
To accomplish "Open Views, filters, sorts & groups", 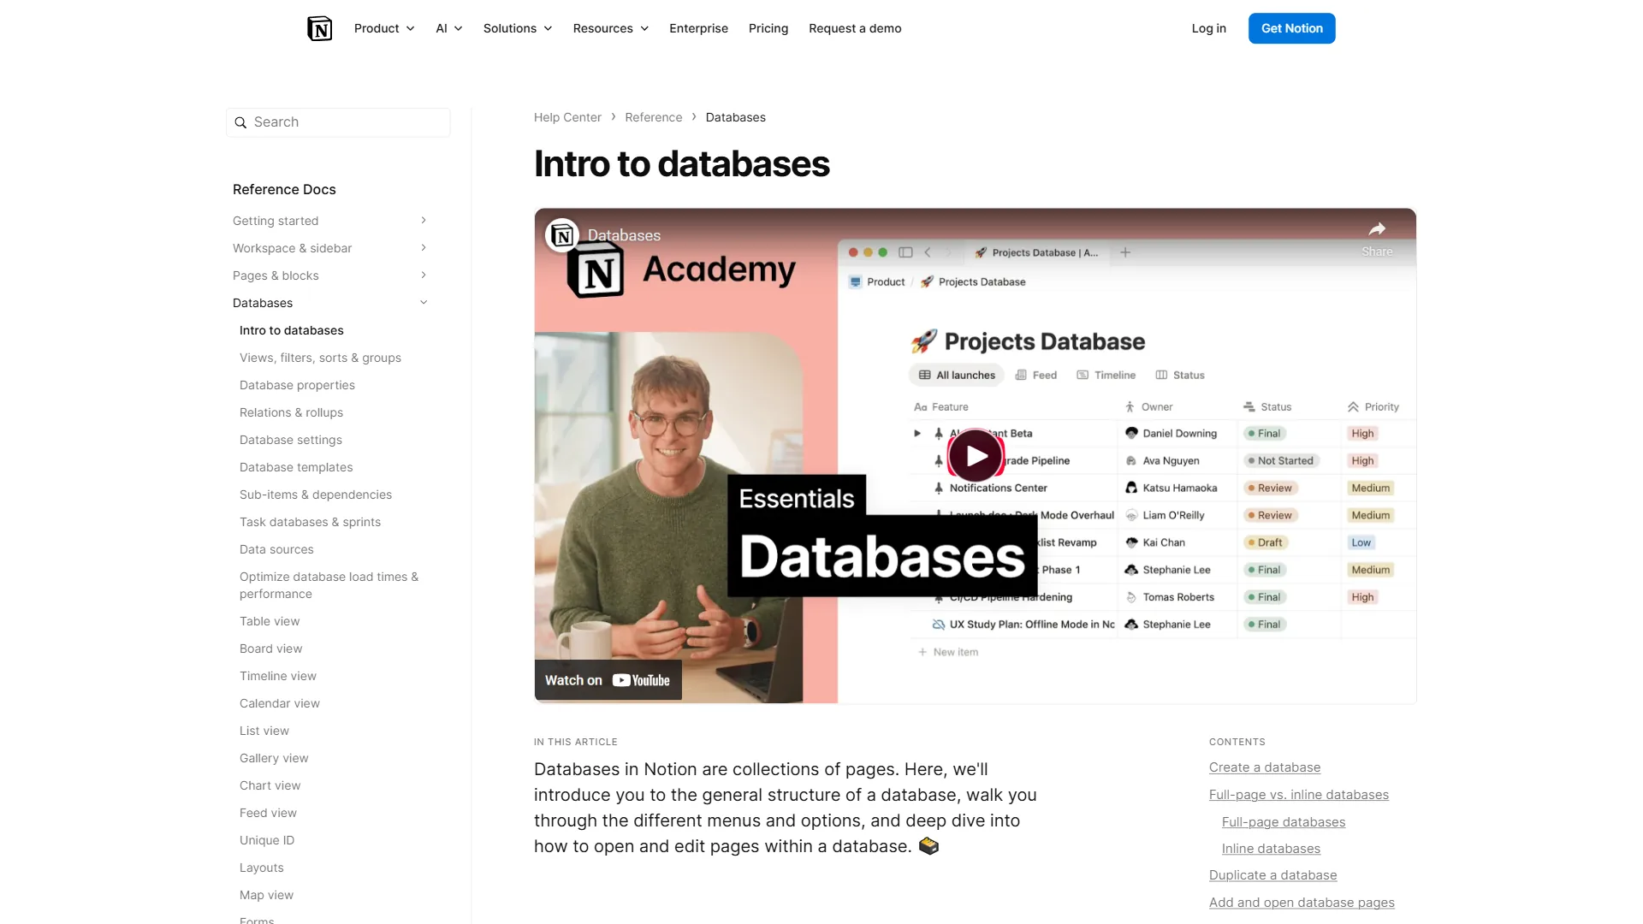I will [x=320, y=358].
